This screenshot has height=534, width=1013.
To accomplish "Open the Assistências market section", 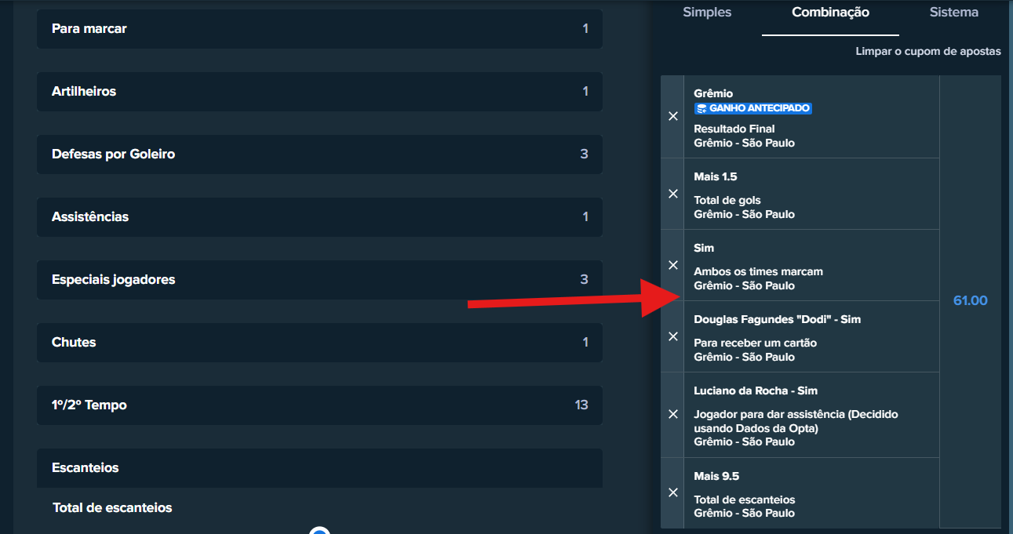I will click(319, 217).
